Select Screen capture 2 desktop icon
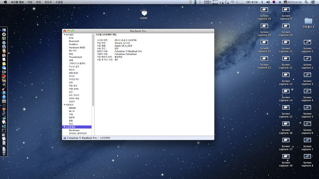The height and width of the screenshot is (179, 319). 307,59
